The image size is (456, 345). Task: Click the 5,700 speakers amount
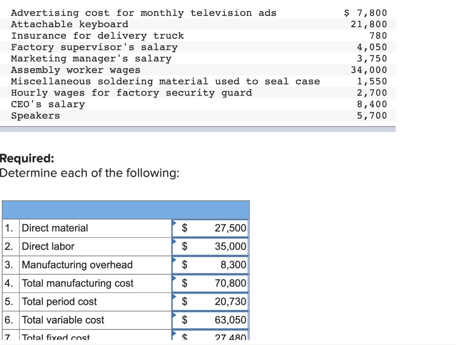coord(372,116)
